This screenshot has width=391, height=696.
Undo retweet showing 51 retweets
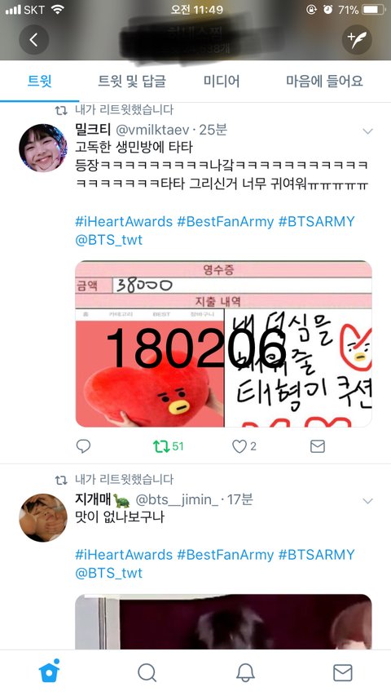coord(168,446)
